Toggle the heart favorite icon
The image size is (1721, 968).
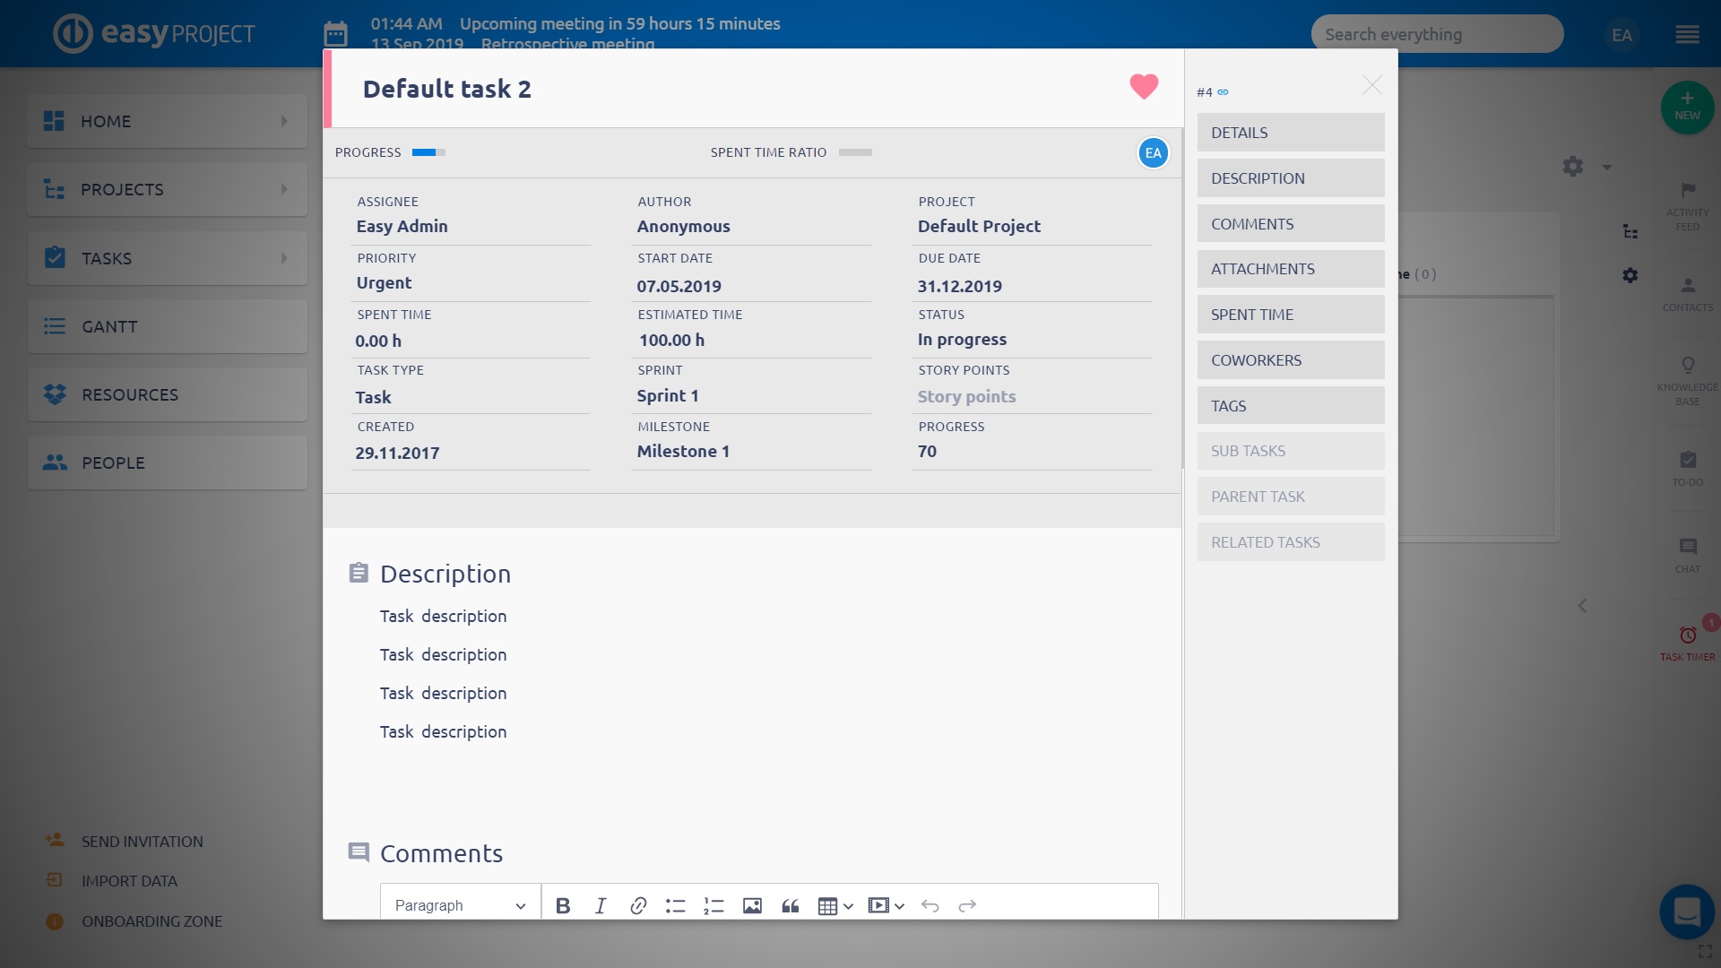(1143, 86)
